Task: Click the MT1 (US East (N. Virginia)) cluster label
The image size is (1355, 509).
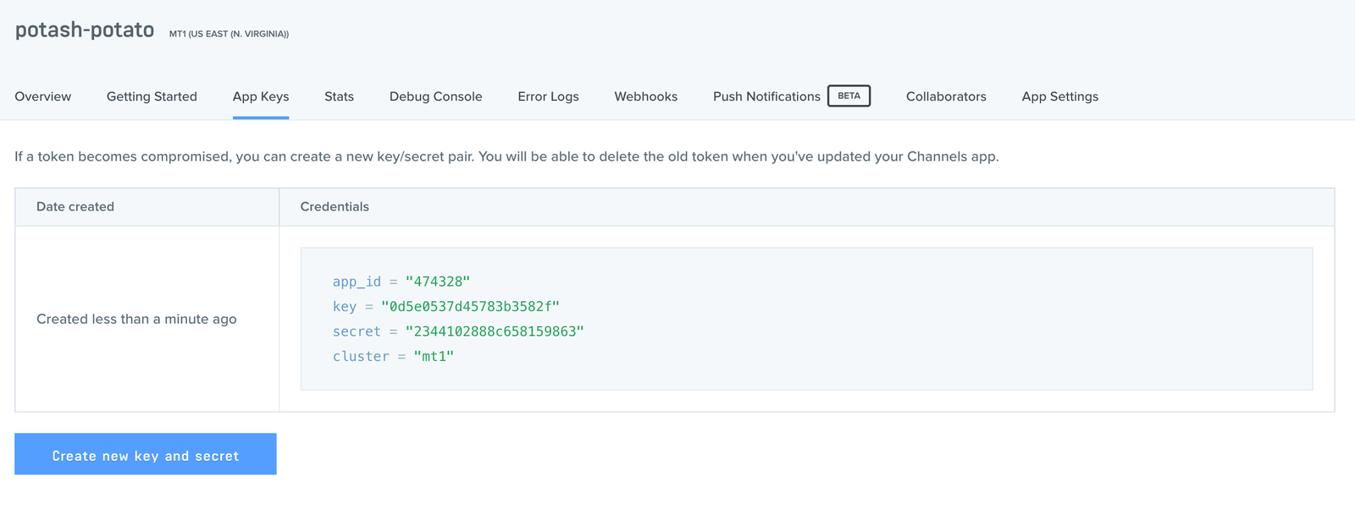Action: (229, 34)
